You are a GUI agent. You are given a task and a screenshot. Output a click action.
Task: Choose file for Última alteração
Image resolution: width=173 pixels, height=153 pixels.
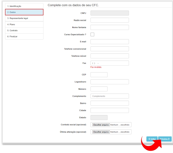click(x=101, y=132)
